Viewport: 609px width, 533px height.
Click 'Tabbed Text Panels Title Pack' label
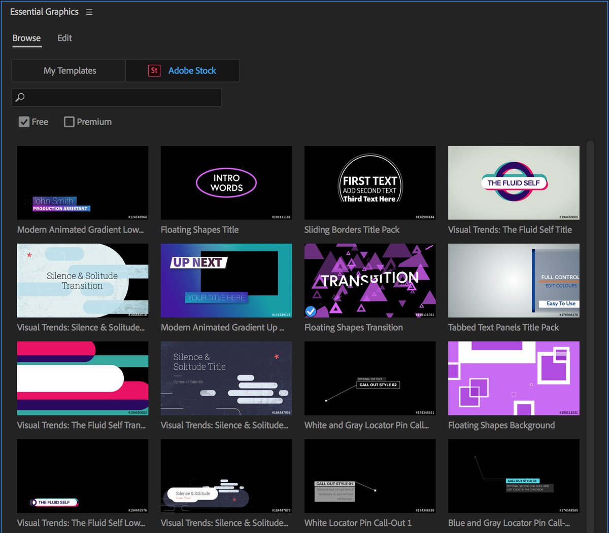point(503,327)
